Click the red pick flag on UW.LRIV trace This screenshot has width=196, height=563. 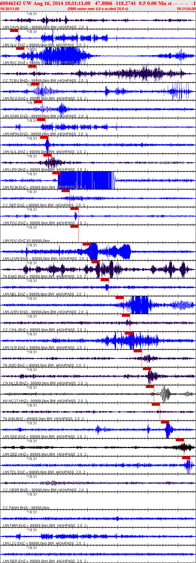(47, 155)
